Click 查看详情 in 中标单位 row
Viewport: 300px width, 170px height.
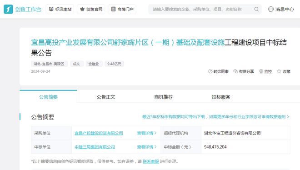click(147, 147)
